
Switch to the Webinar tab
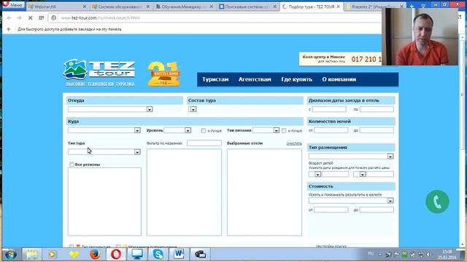pyautogui.click(x=57, y=7)
